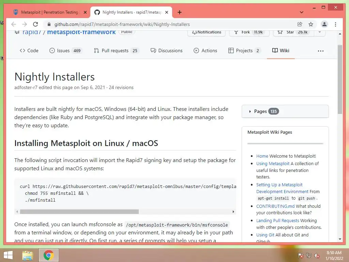Open the repository nav three-dot overflow menu
Screen dimensions: 349x262
pyautogui.click(x=320, y=51)
